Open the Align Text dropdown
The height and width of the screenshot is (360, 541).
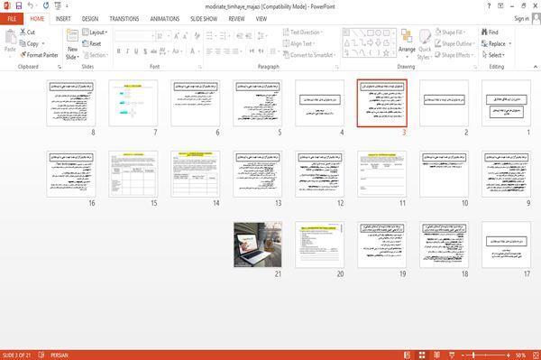298,43
